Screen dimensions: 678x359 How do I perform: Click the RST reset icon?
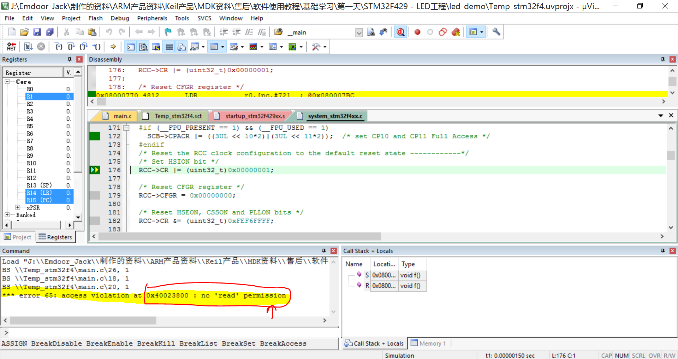click(11, 46)
